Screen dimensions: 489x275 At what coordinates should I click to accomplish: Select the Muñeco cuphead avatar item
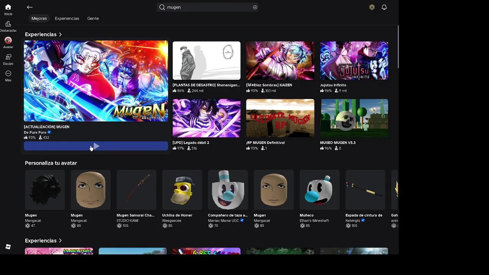coord(320,190)
